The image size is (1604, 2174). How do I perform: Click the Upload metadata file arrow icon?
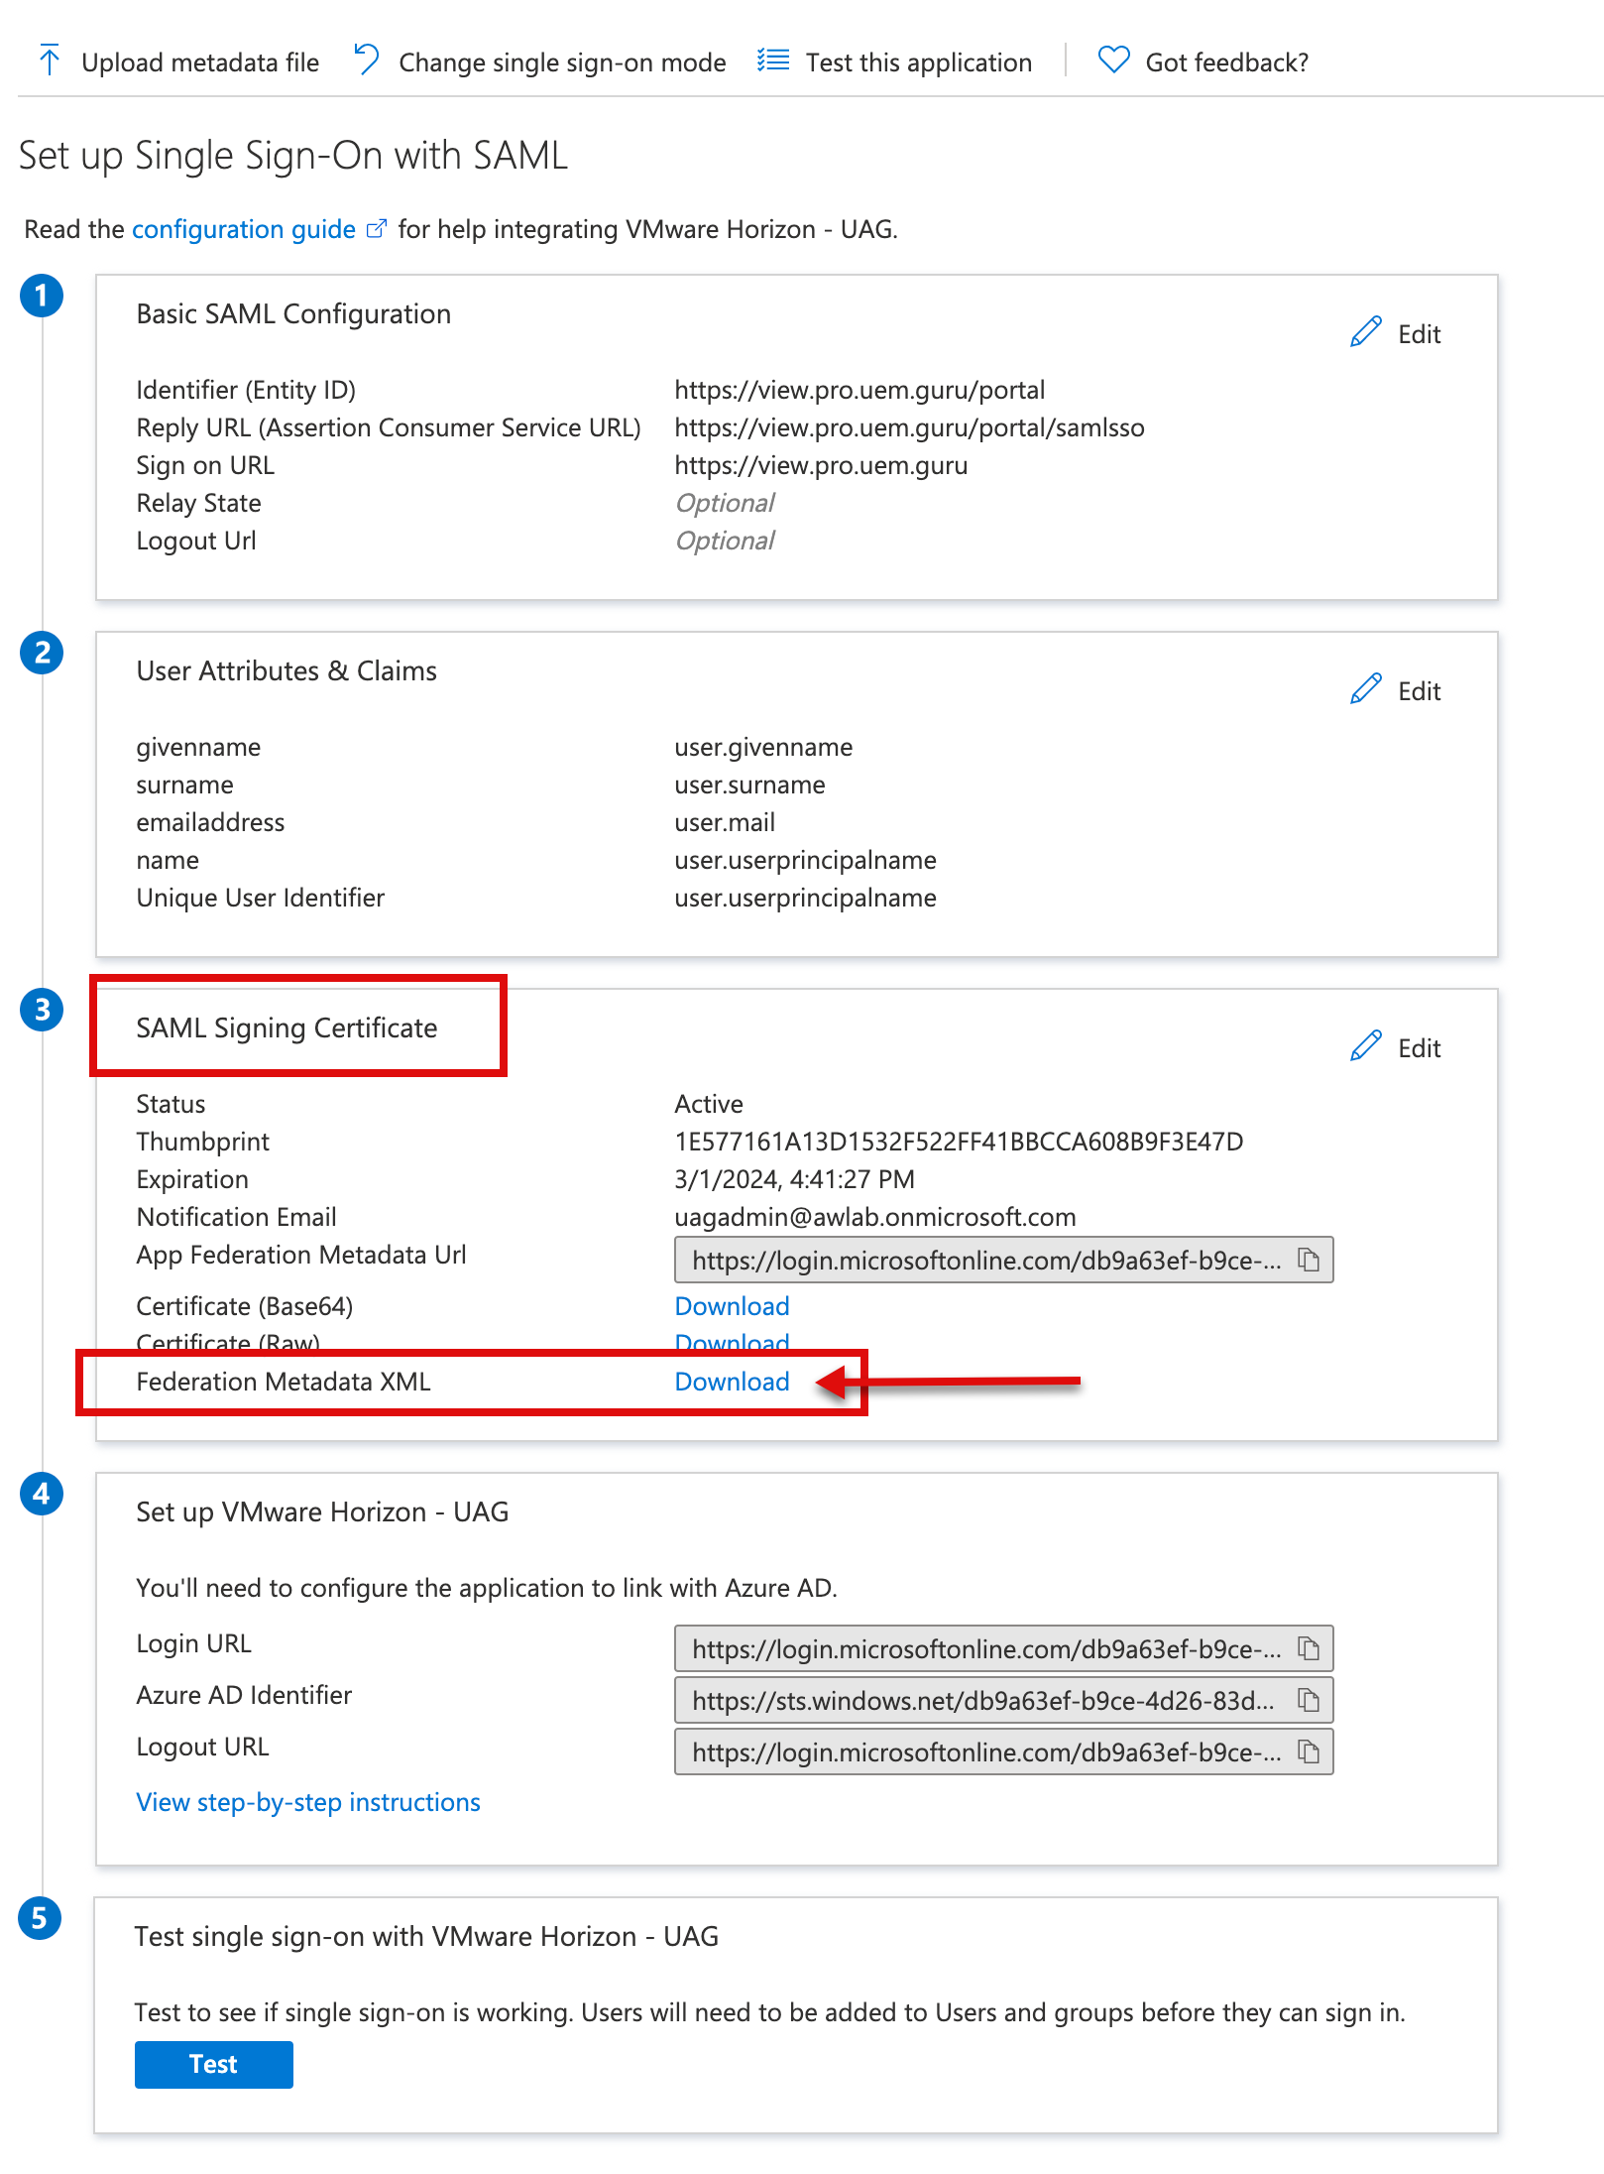[x=49, y=60]
